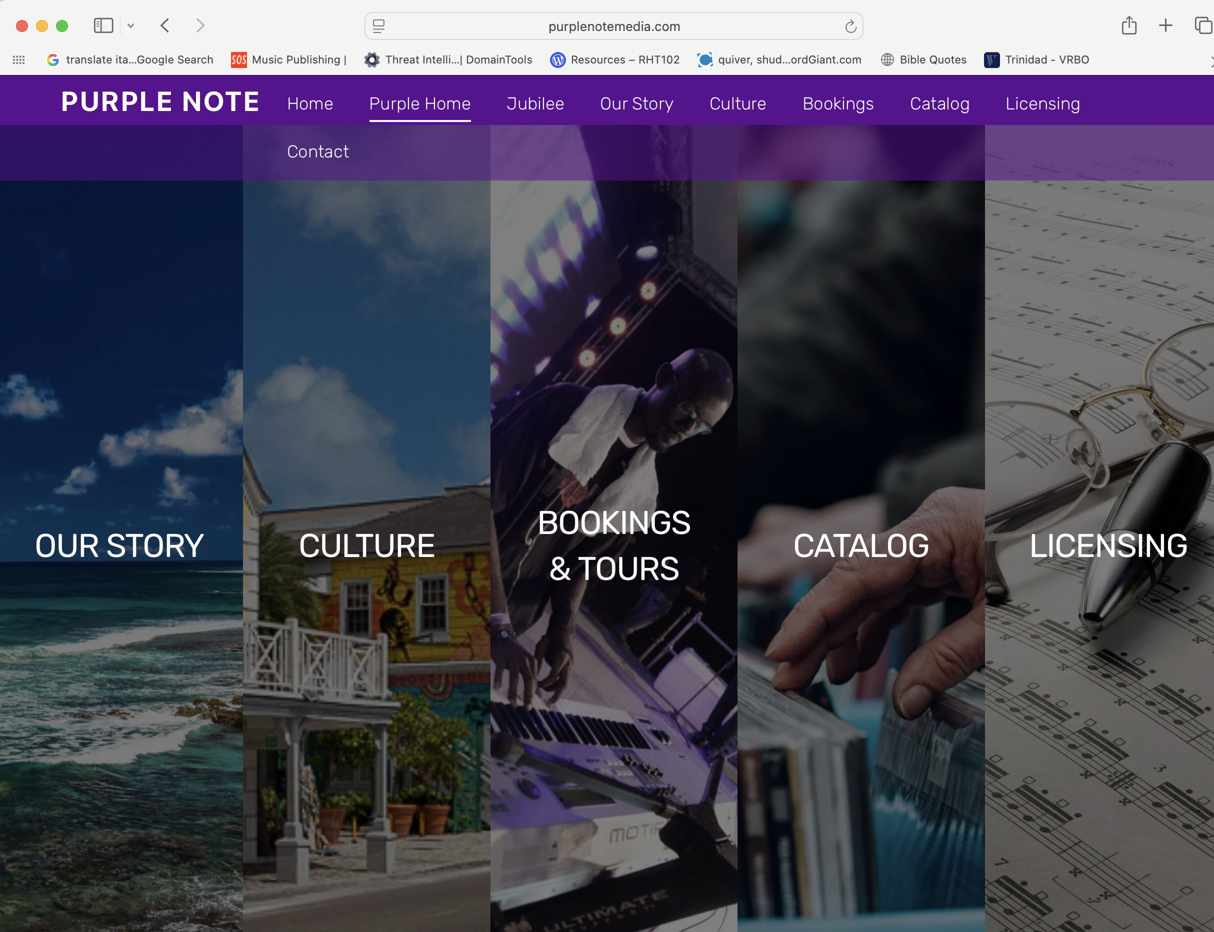Open the Share icon menu
The image size is (1214, 932).
point(1129,25)
